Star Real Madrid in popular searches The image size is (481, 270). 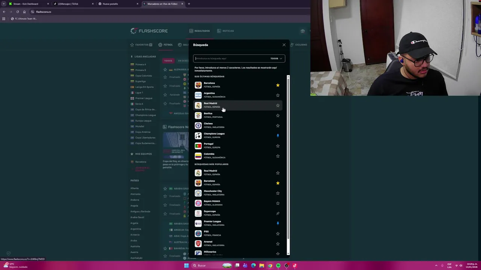[278, 173]
